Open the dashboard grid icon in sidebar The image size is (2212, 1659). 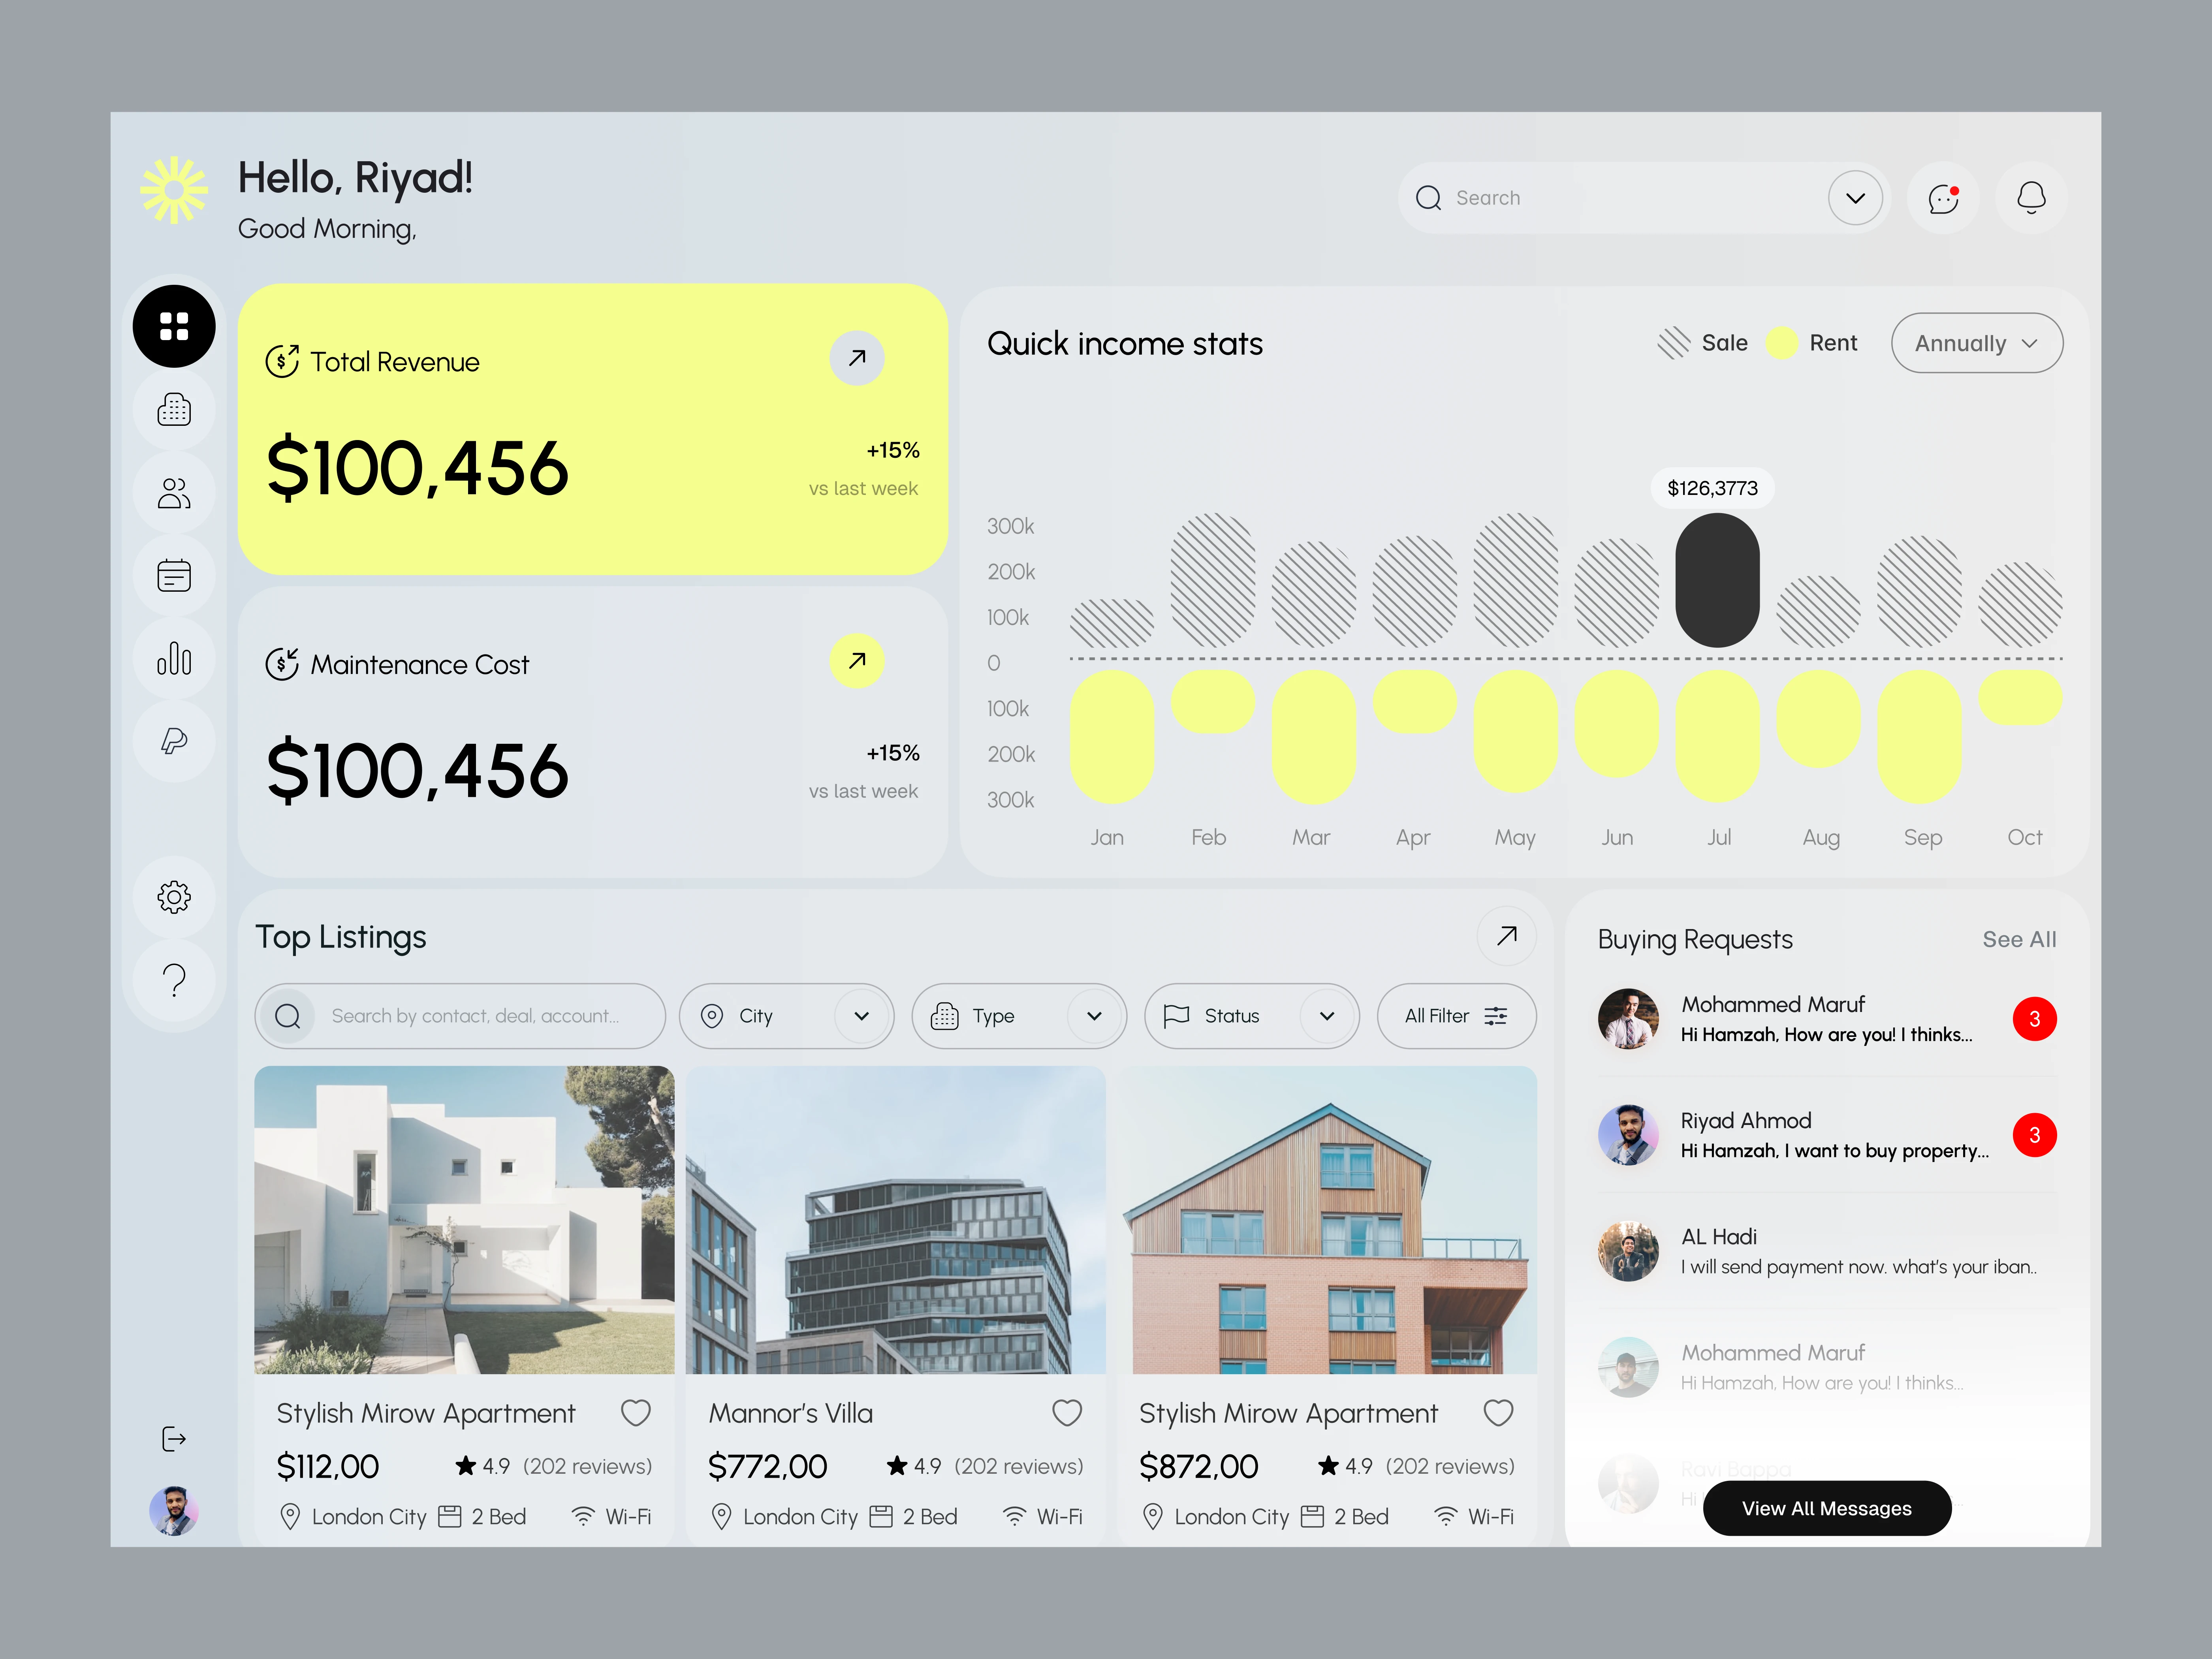174,326
